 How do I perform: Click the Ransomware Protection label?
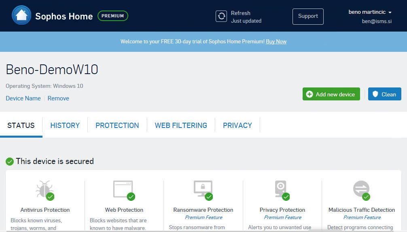pyautogui.click(x=203, y=210)
